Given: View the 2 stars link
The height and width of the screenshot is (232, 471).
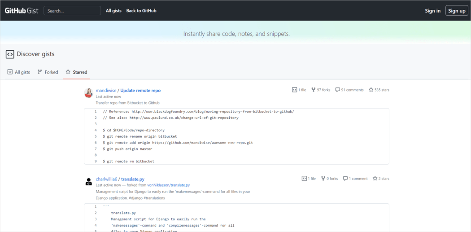Looking at the screenshot, I should coord(381,178).
